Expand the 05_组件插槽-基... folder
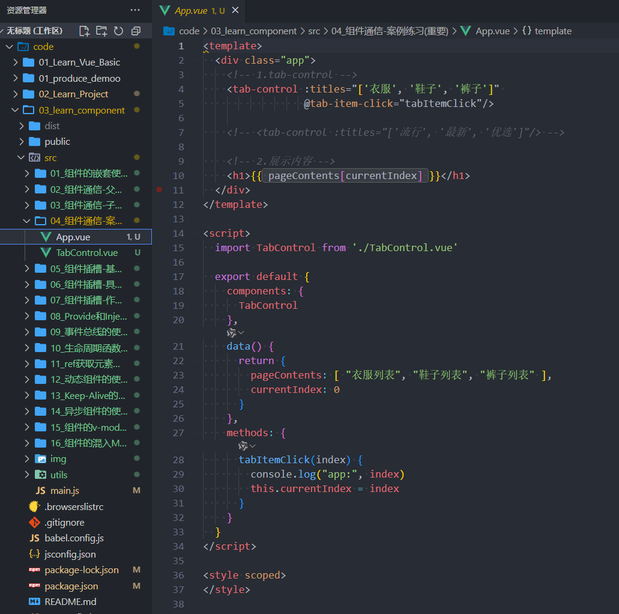Image resolution: width=619 pixels, height=614 pixels. [27, 269]
